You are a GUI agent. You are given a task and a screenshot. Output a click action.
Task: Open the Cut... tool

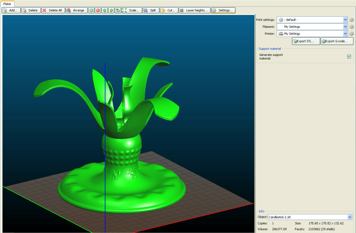[169, 10]
